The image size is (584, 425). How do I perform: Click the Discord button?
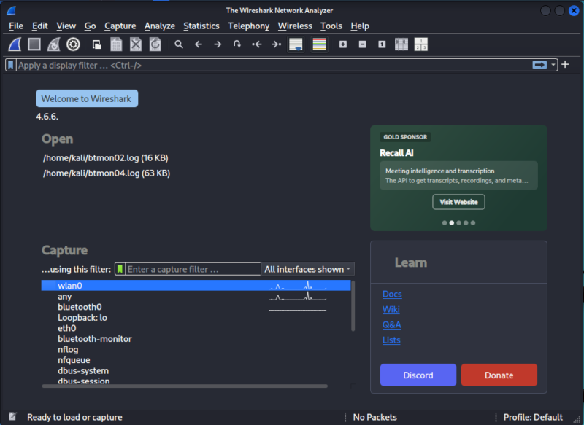[x=418, y=375]
